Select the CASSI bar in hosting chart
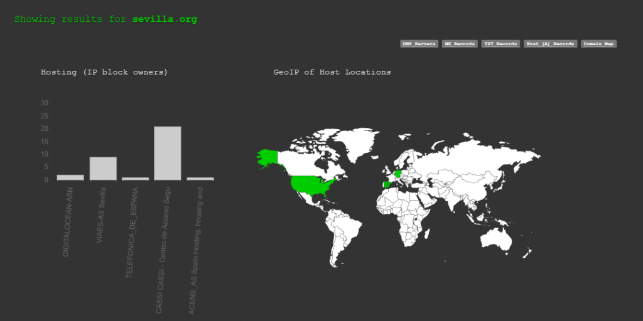The height and width of the screenshot is (321, 643). pyautogui.click(x=168, y=153)
